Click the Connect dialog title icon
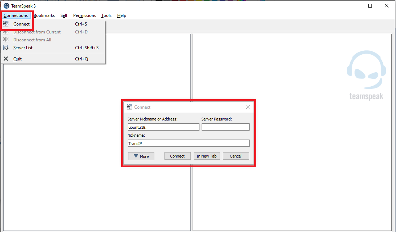Image resolution: width=396 pixels, height=232 pixels. pos(129,107)
